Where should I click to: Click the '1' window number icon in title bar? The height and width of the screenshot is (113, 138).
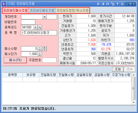(x=4, y=4)
